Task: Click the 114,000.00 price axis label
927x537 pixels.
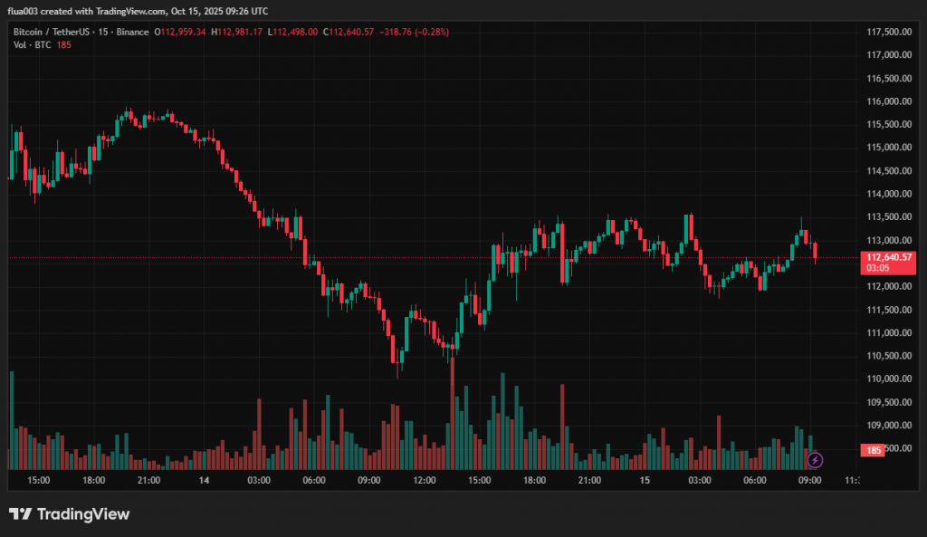Action: [888, 194]
